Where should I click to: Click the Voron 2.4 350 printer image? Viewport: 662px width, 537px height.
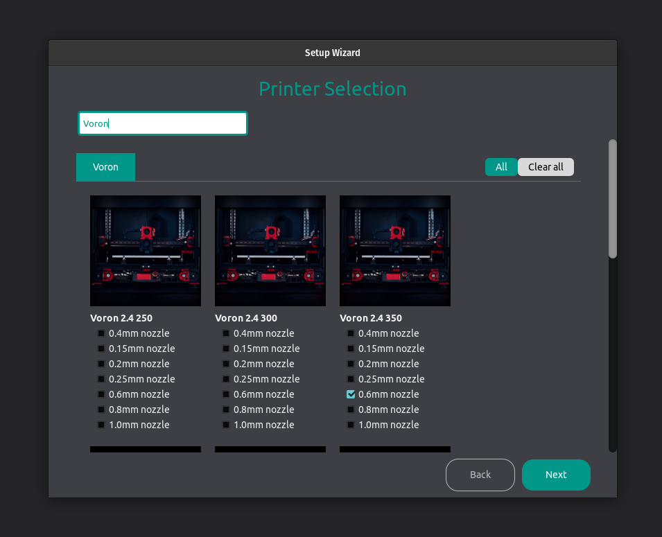coord(394,251)
